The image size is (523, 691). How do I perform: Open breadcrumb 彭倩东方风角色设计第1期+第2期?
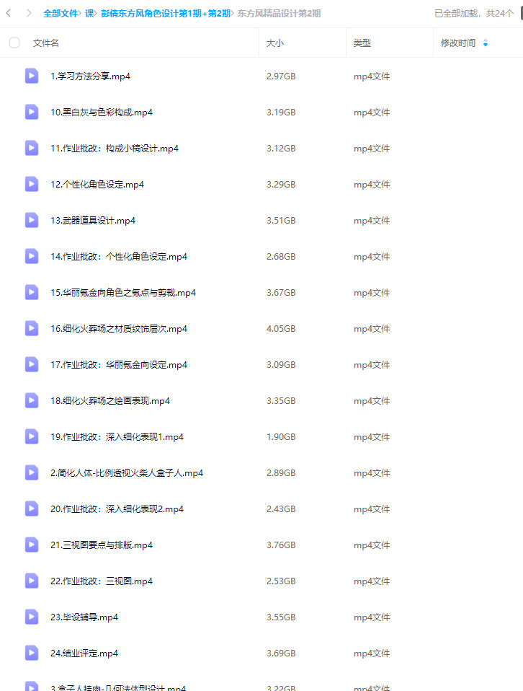[166, 14]
